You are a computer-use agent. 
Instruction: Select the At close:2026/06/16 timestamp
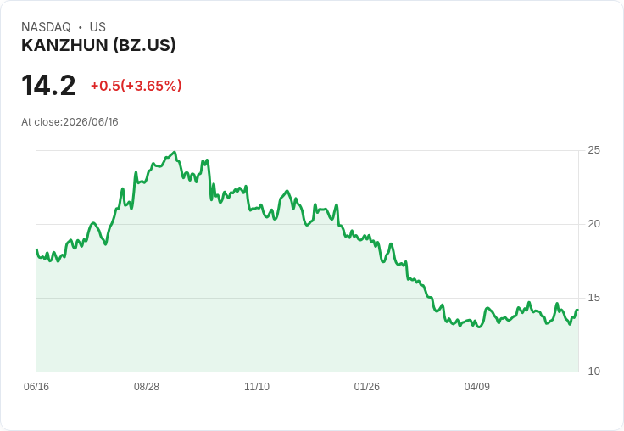pos(70,122)
